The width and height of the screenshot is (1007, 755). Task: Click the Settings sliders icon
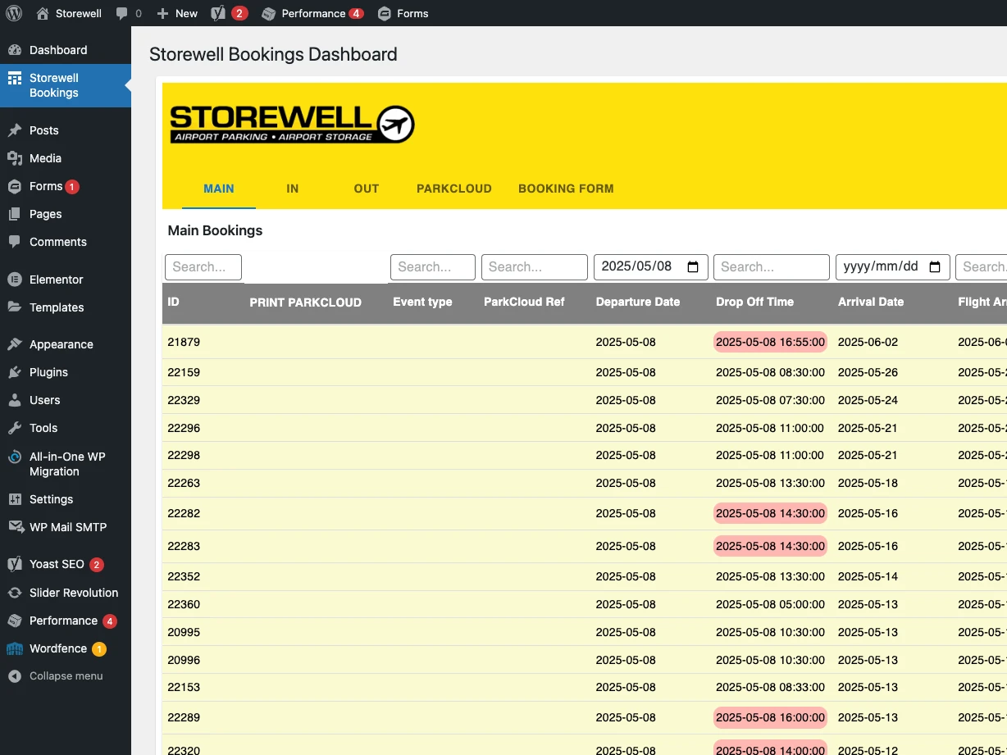[x=15, y=499]
